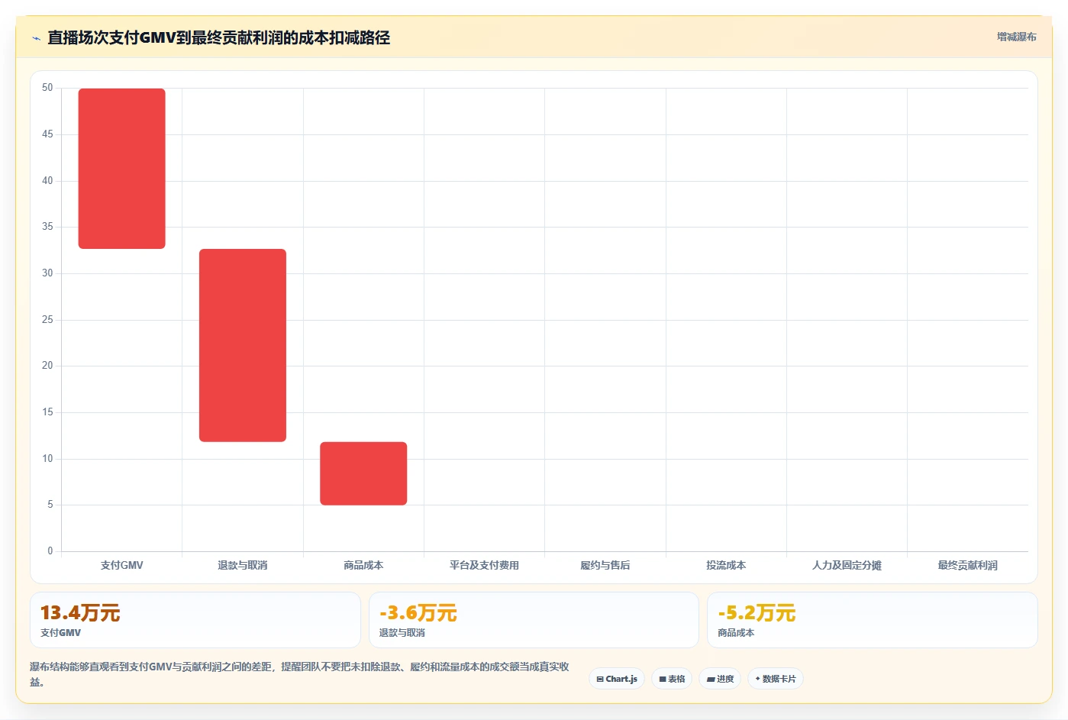Image resolution: width=1068 pixels, height=720 pixels.
Task: Click the 人力及固定分摊 axis label
Action: click(847, 565)
